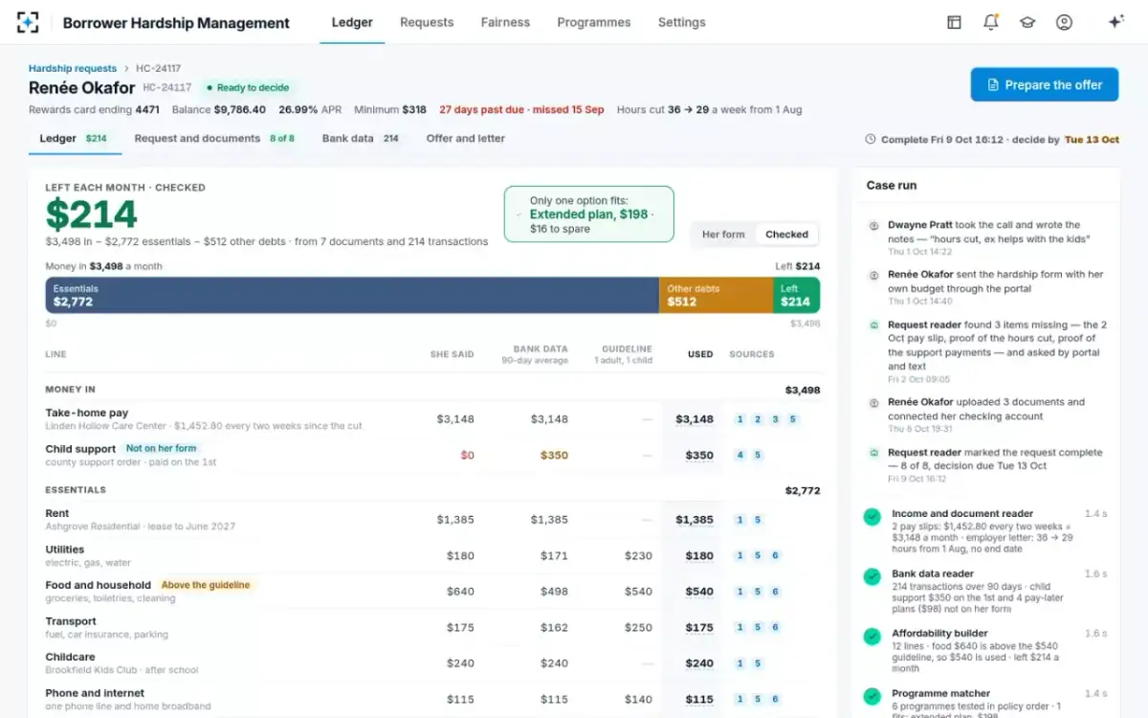The image size is (1148, 718).
Task: Open source 6 on the Phone and internet row
Action: (775, 700)
